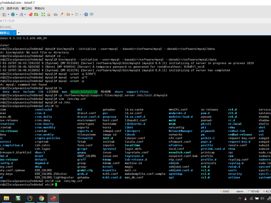Open the colorful-rings browser taskbar icon
Viewport: 271px width, 203px height.
pos(30,199)
